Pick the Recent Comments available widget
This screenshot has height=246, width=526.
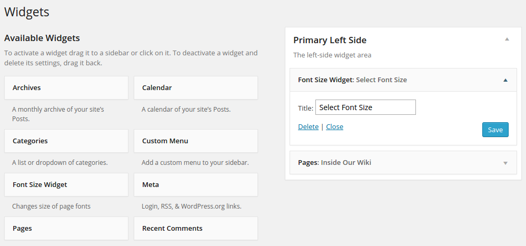coord(195,229)
